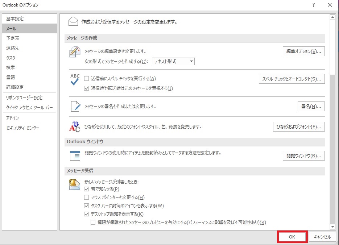339x245 pixels.
Task: Click ひな形およびフォント(F)... button
Action: pyautogui.click(x=299, y=127)
